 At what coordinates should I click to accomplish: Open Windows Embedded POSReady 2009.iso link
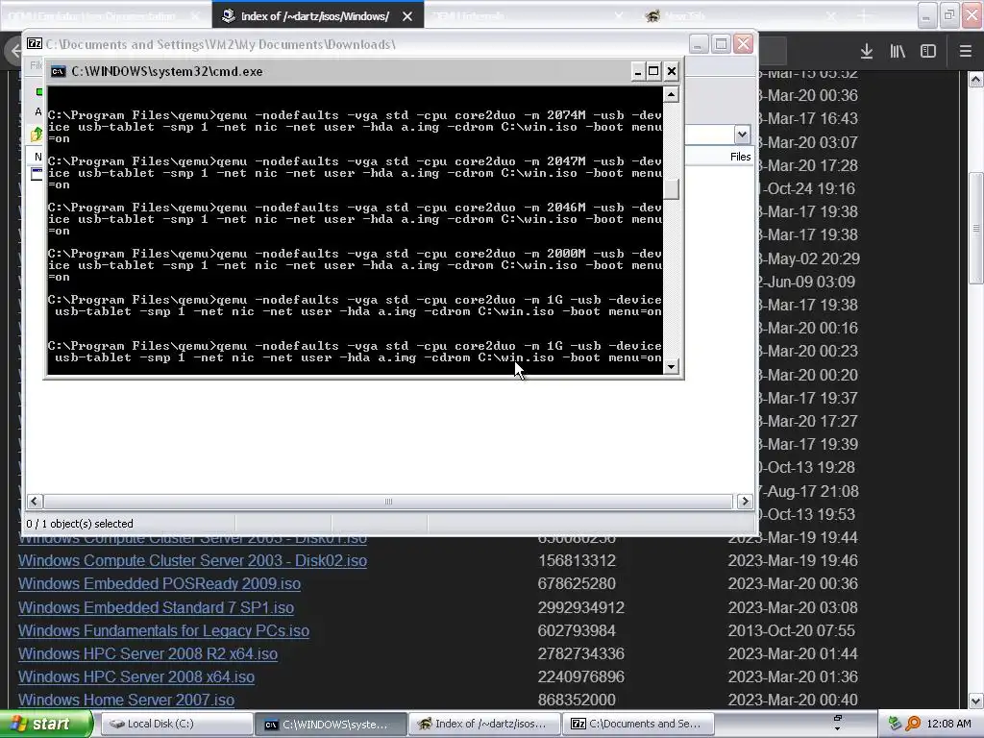pyautogui.click(x=160, y=583)
